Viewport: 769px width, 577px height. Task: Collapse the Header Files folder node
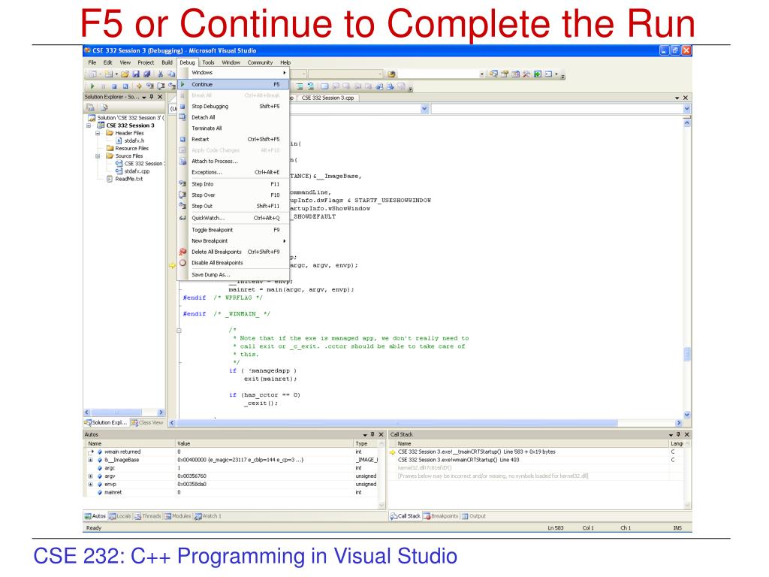click(98, 133)
